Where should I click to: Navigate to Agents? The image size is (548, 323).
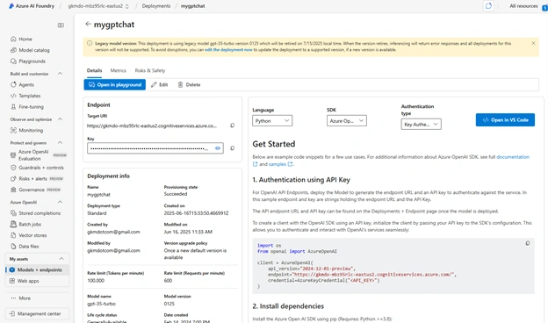point(22,85)
